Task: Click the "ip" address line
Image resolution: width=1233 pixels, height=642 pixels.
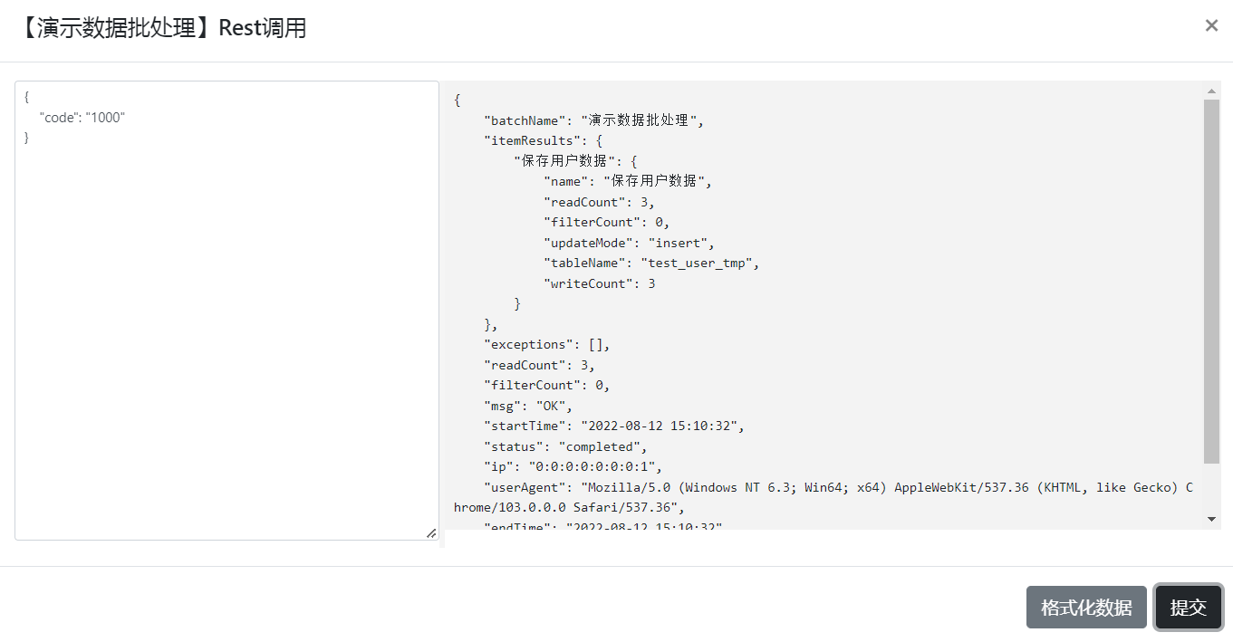Action: click(x=573, y=467)
